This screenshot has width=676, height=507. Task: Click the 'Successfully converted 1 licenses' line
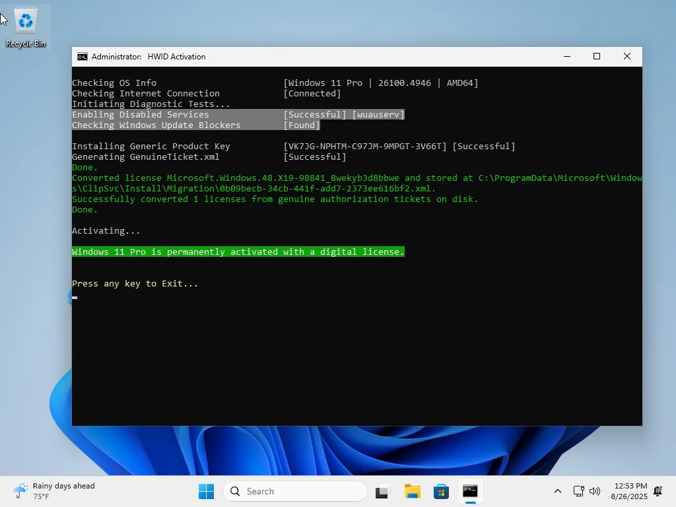point(275,199)
